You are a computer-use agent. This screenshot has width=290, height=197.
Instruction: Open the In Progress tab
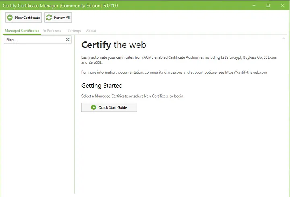[52, 31]
